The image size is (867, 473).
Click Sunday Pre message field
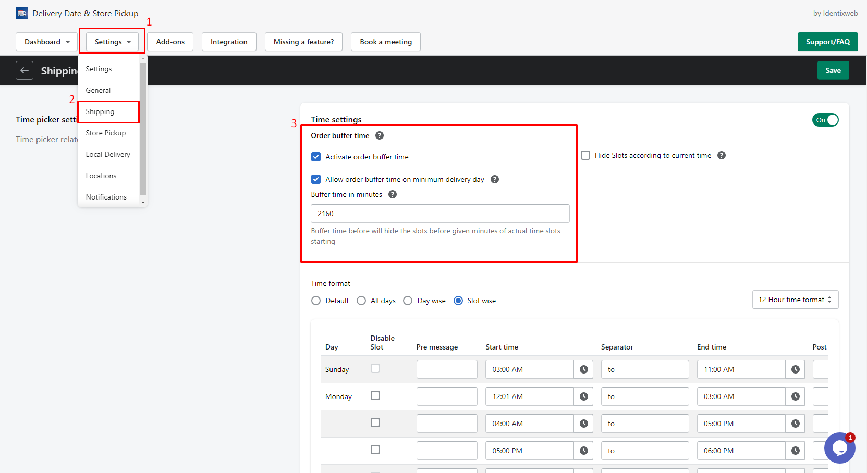click(447, 369)
